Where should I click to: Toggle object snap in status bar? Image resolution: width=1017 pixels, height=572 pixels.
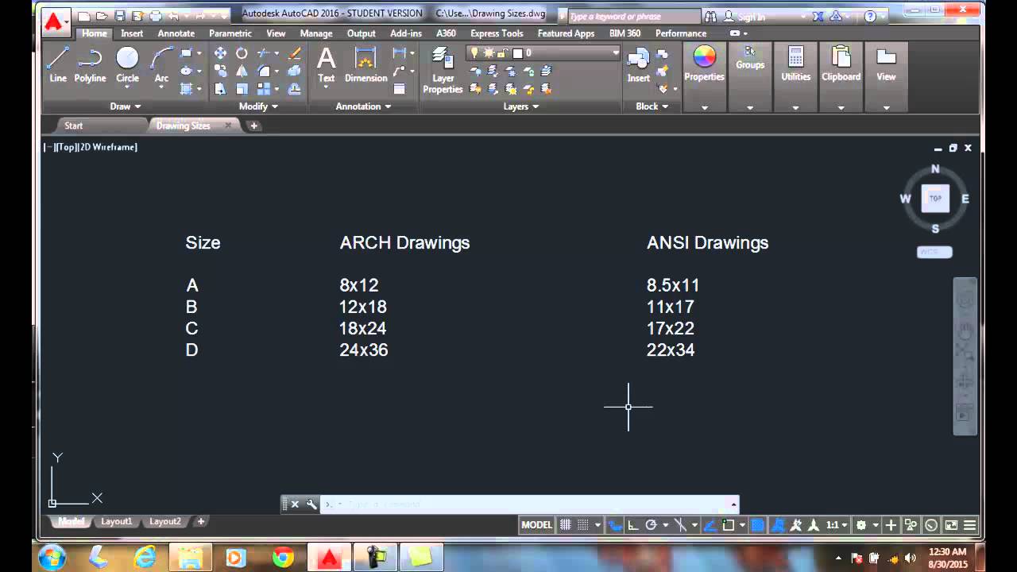point(728,525)
